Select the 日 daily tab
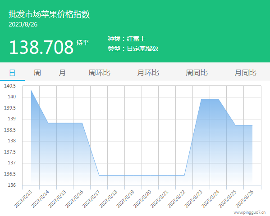The width and height of the screenshot is (270, 216). pyautogui.click(x=12, y=73)
